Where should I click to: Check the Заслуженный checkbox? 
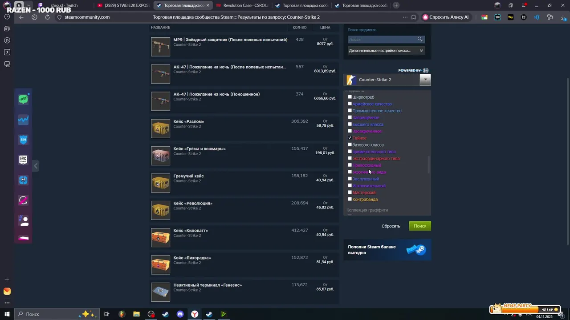tap(350, 179)
